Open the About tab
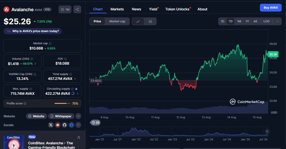This screenshot has height=149, width=286. click(x=202, y=9)
